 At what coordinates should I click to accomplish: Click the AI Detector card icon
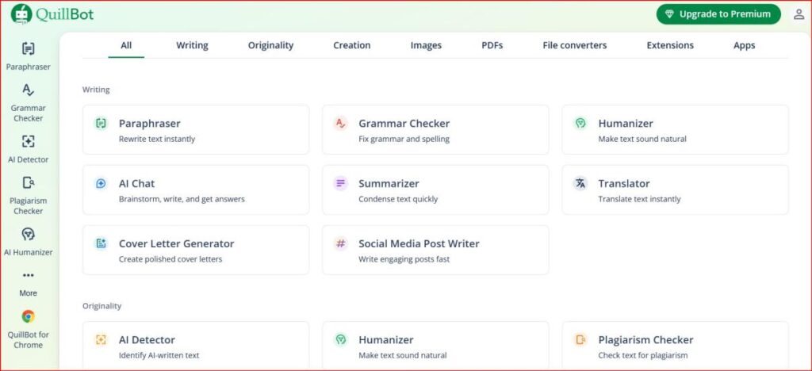[101, 339]
